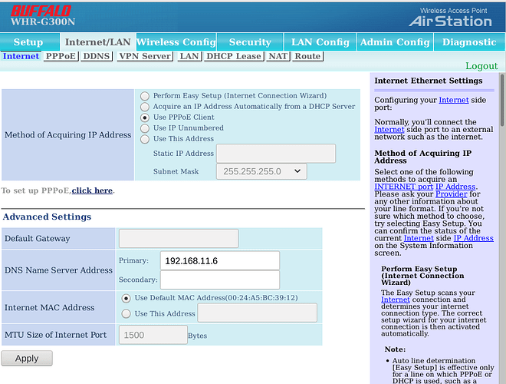506x384 pixels.
Task: Click the Logout link
Action: [481, 66]
